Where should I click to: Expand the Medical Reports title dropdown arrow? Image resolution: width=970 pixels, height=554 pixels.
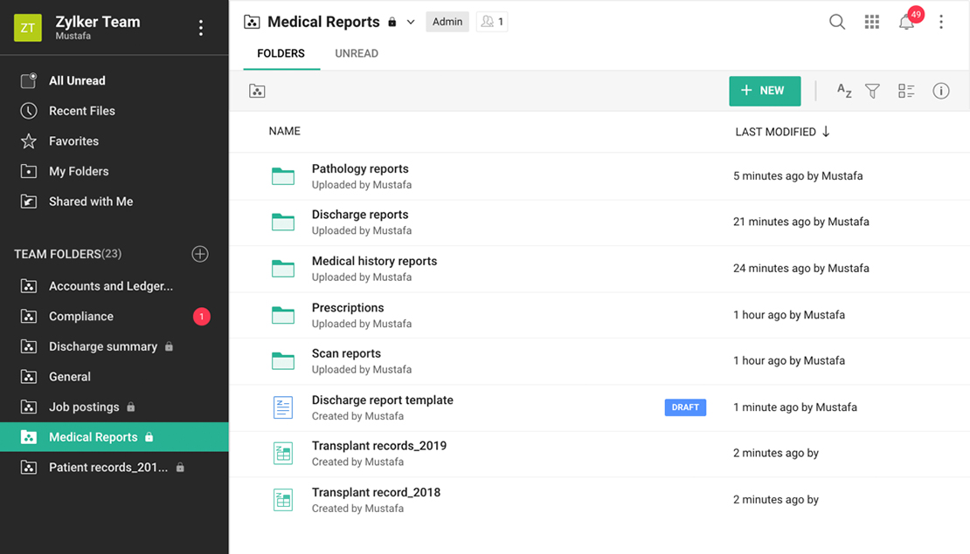coord(411,23)
